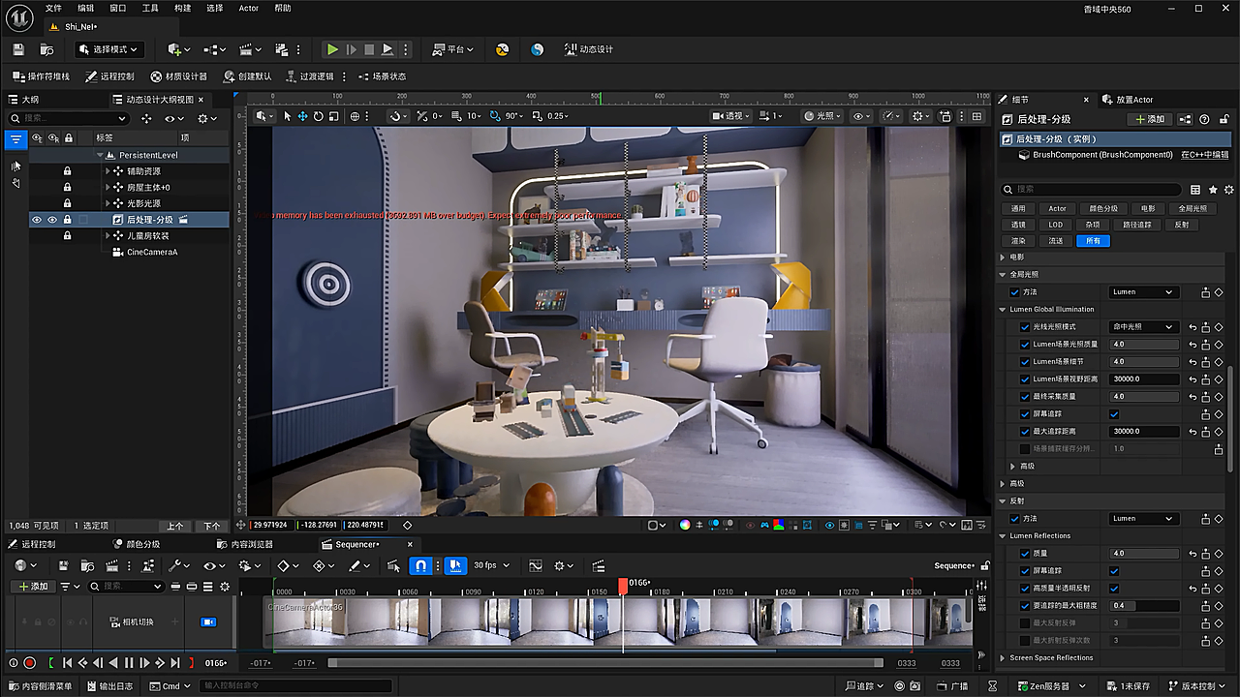Screen dimensions: 1240x697
Task: Click the 添加 button in Details panel
Action: [1149, 119]
